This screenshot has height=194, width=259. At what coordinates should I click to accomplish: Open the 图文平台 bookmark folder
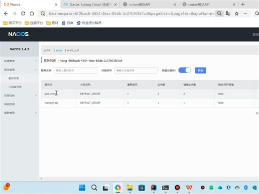[12, 23]
